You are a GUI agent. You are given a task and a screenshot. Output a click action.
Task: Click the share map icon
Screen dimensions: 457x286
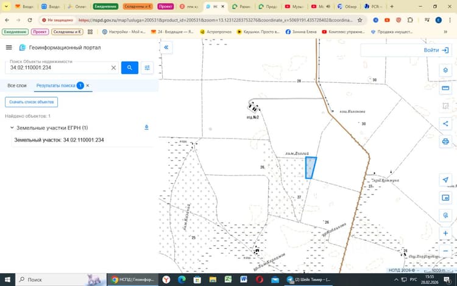pyautogui.click(x=445, y=124)
